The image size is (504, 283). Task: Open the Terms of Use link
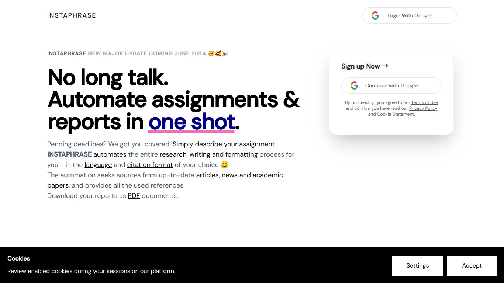pyautogui.click(x=425, y=102)
